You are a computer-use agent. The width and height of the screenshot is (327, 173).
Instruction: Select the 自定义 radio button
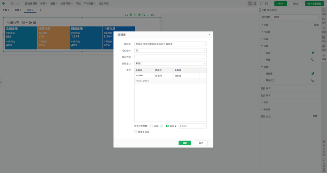(167, 126)
